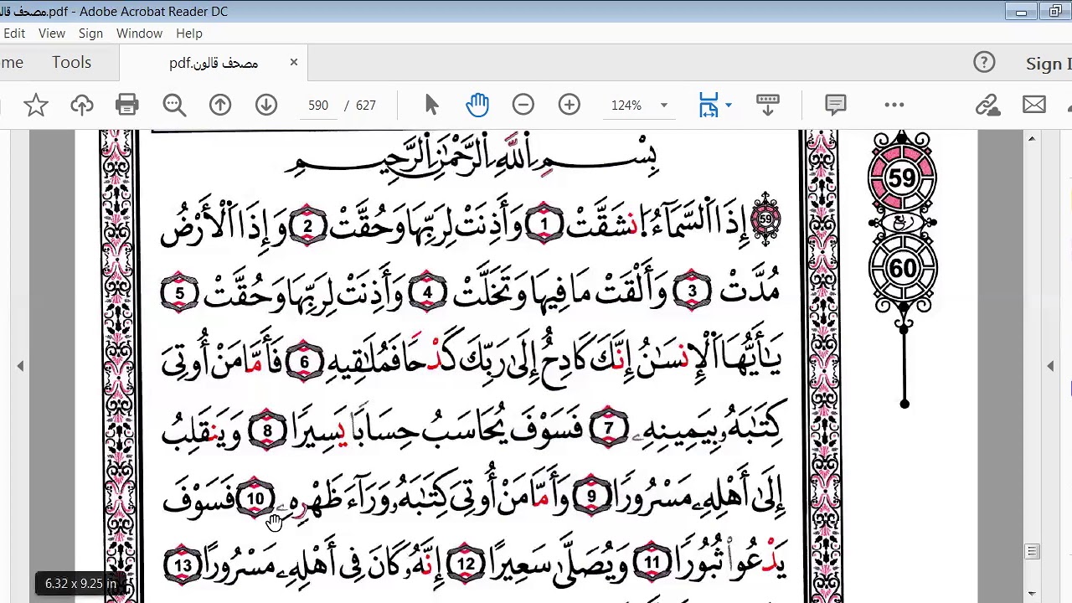
Task: Zoom in using the plus icon
Action: click(569, 105)
